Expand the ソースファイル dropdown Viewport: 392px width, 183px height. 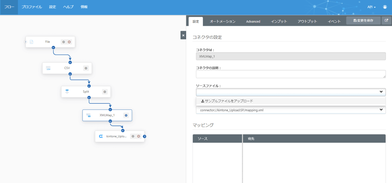pos(291,92)
